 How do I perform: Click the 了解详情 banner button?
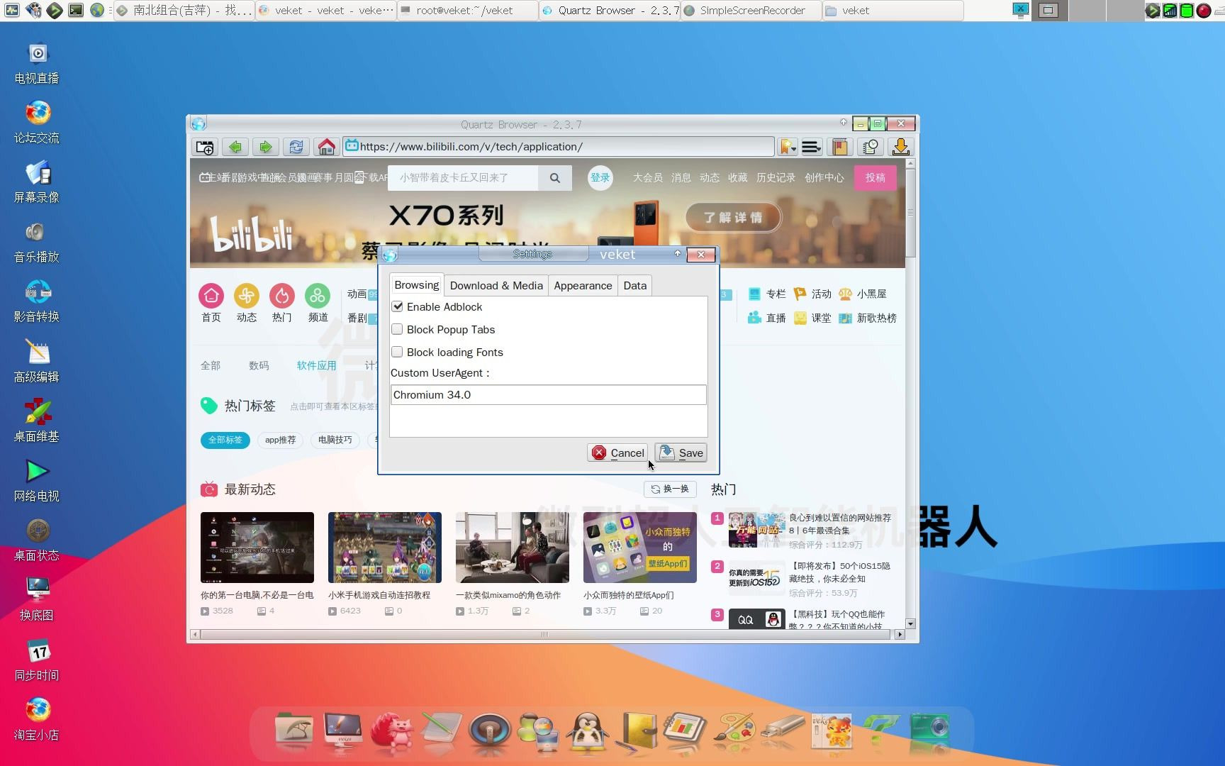coord(733,217)
